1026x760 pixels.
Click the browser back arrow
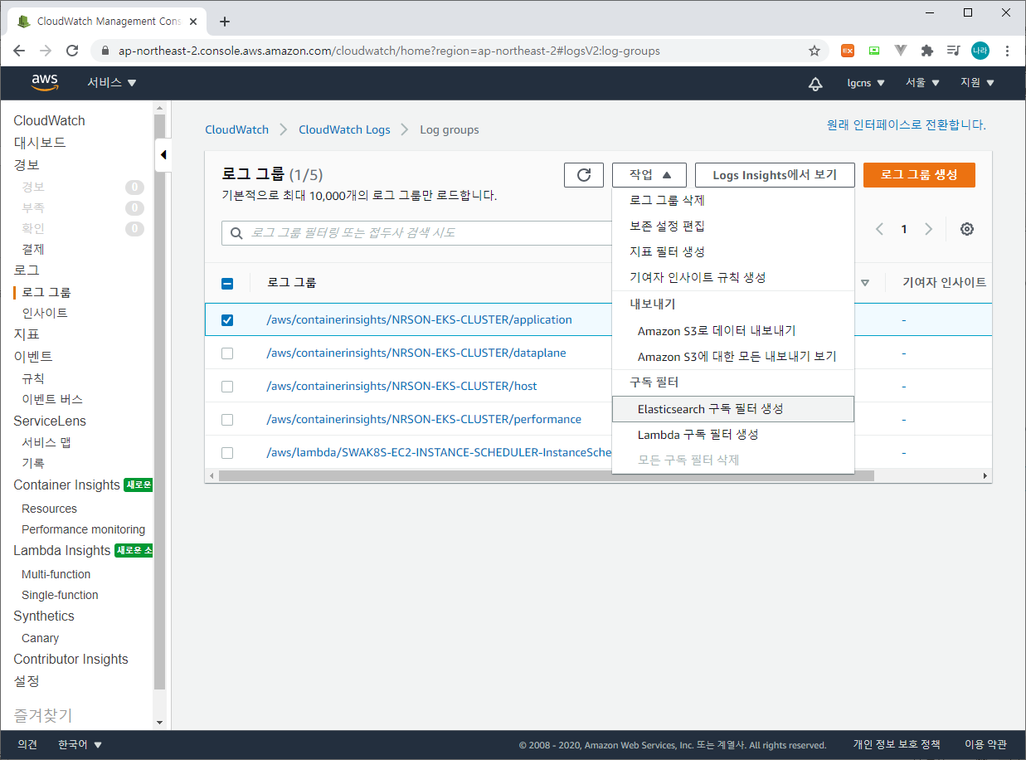(x=19, y=51)
